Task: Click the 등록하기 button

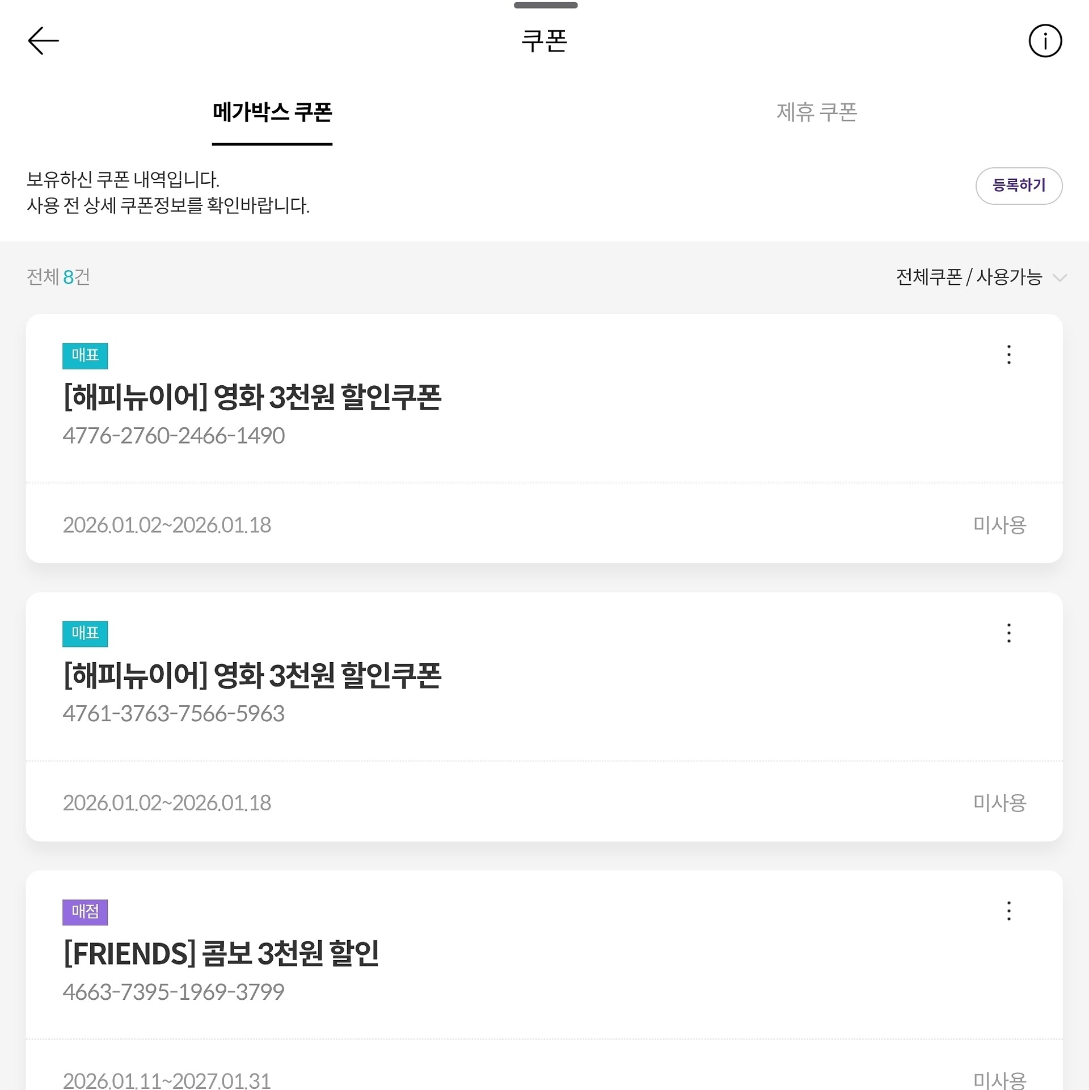Action: pyautogui.click(x=1019, y=186)
